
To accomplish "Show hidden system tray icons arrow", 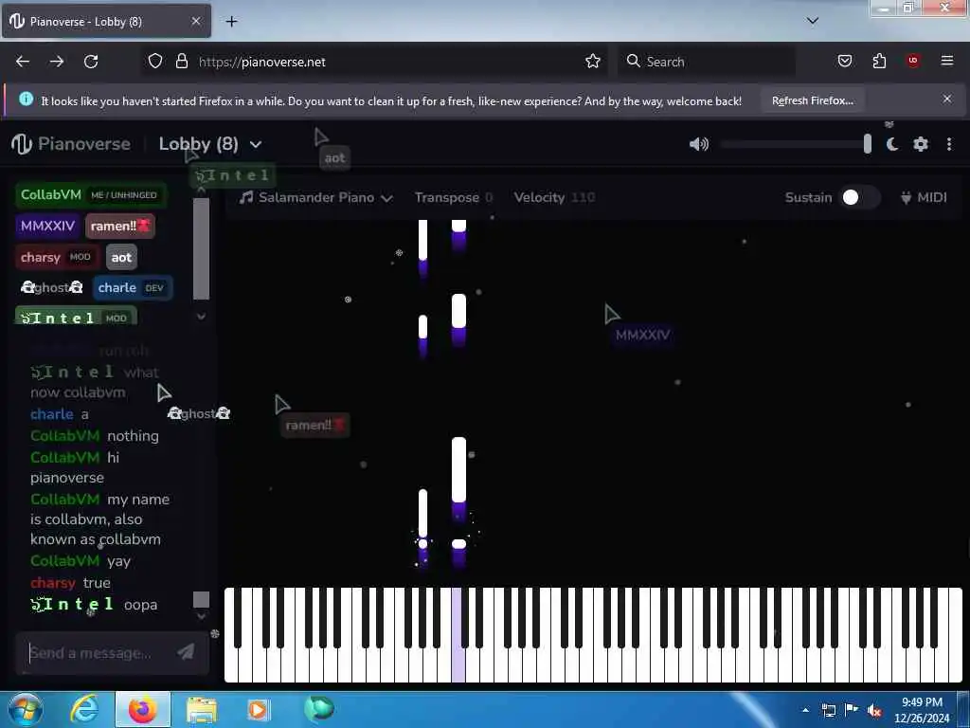I will pos(805,710).
